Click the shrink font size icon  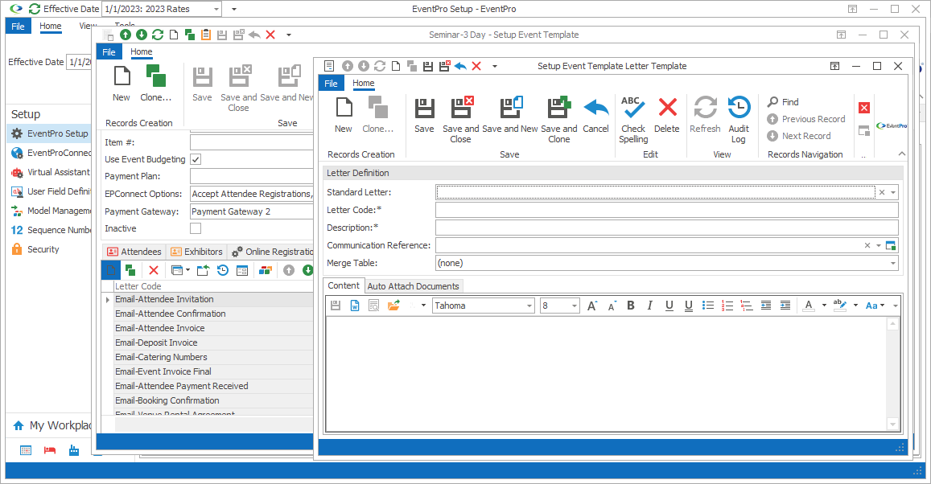(x=612, y=306)
